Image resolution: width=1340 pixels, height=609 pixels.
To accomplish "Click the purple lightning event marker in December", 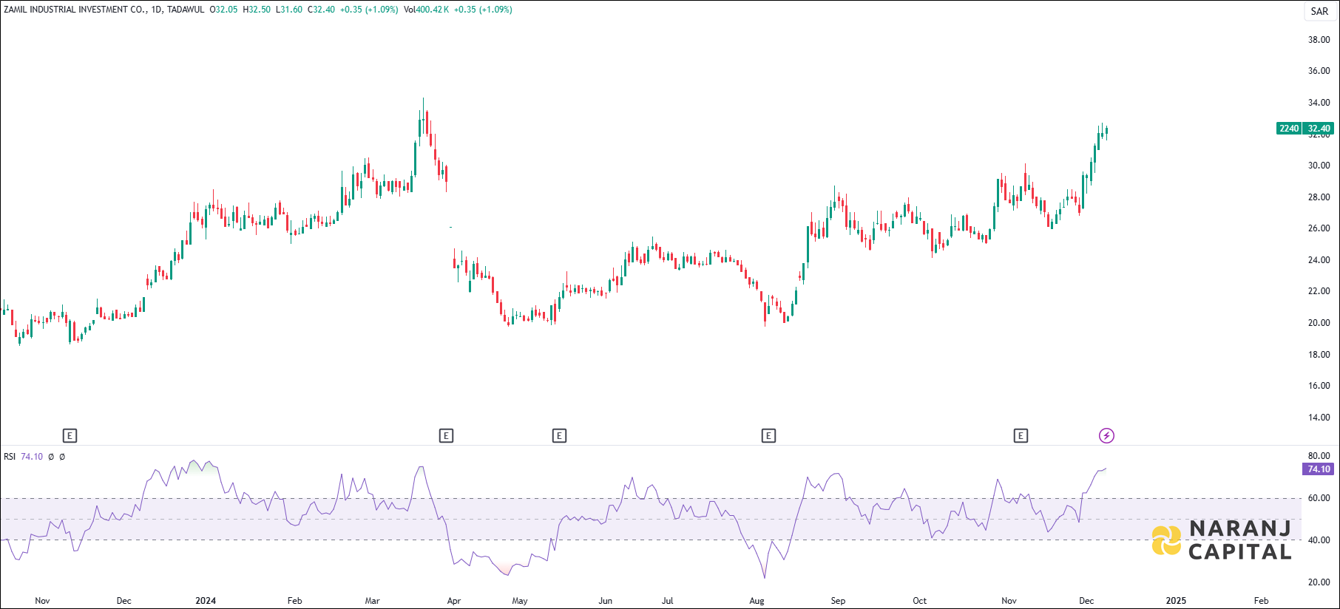I will tap(1106, 435).
